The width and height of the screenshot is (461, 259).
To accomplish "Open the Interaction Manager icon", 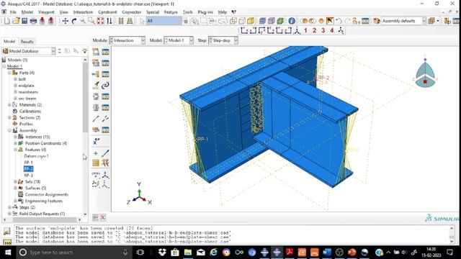I will point(105,52).
